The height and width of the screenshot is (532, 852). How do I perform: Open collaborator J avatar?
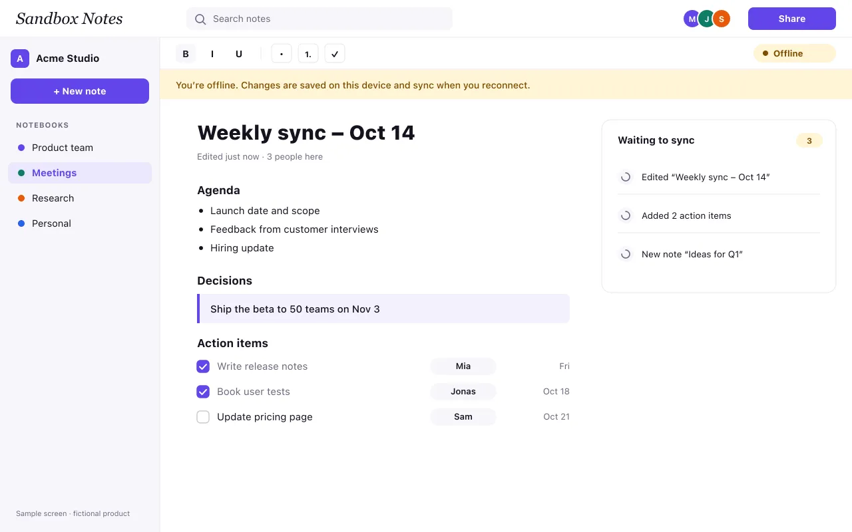pyautogui.click(x=707, y=19)
